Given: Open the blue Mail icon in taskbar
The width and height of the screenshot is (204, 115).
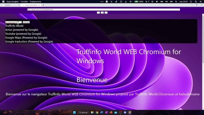Looking at the screenshot, I should 116,112.
